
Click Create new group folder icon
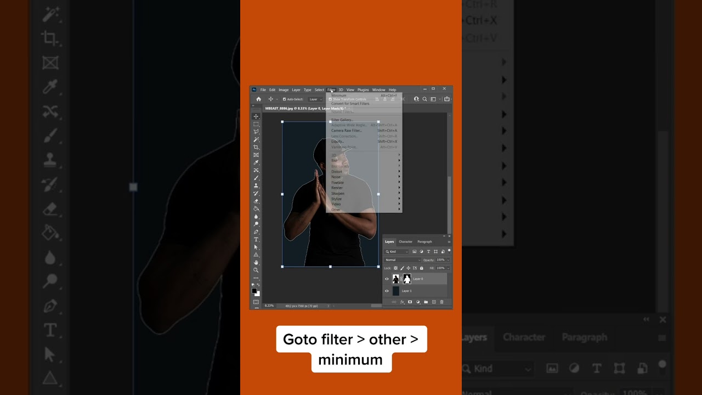[x=426, y=302]
